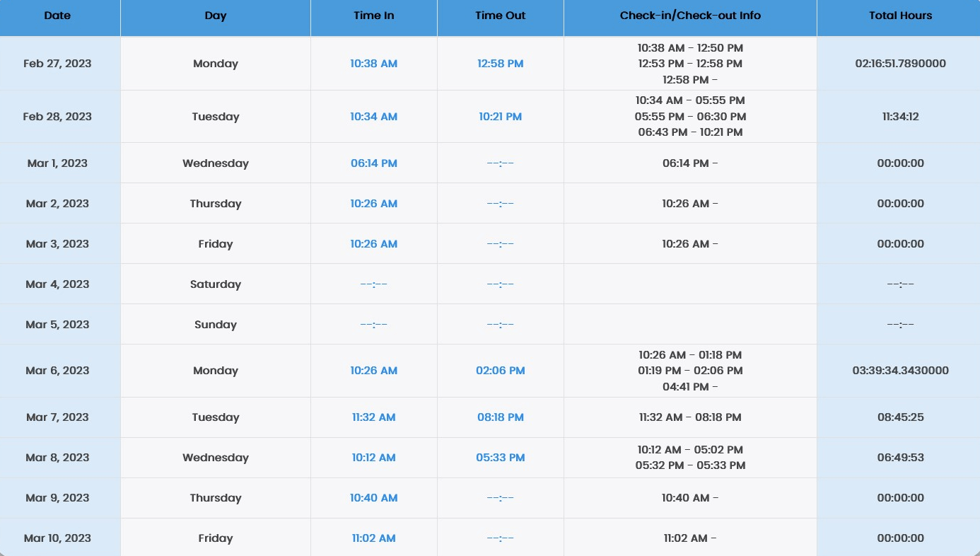The width and height of the screenshot is (980, 556).
Task: Click the 10:34 AM Time In link
Action: point(374,117)
